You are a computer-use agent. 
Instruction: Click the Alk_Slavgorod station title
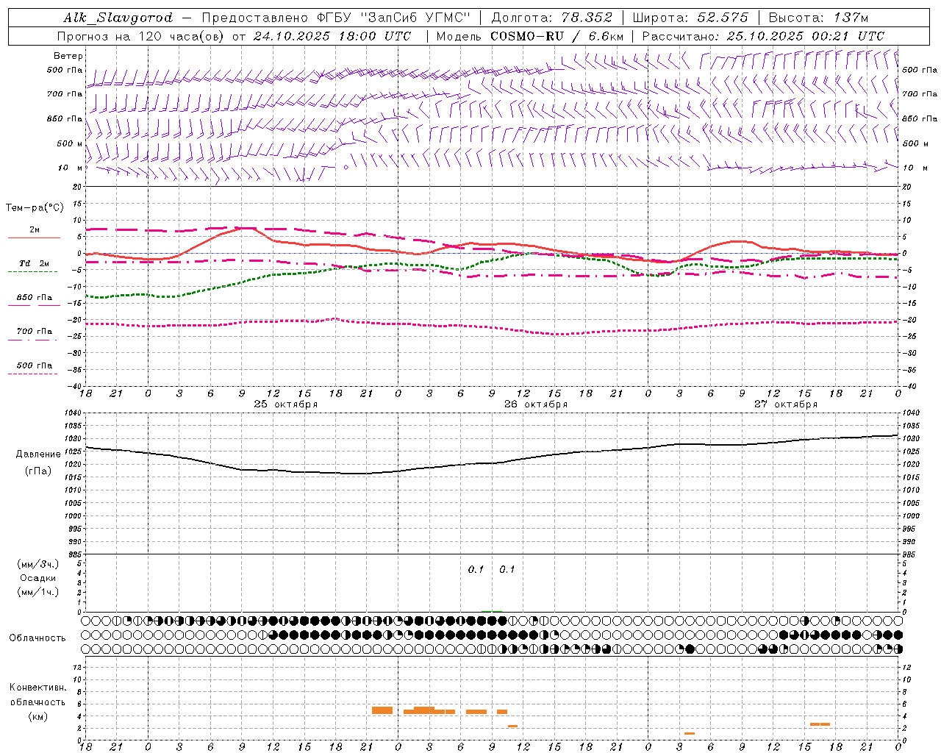click(x=118, y=18)
